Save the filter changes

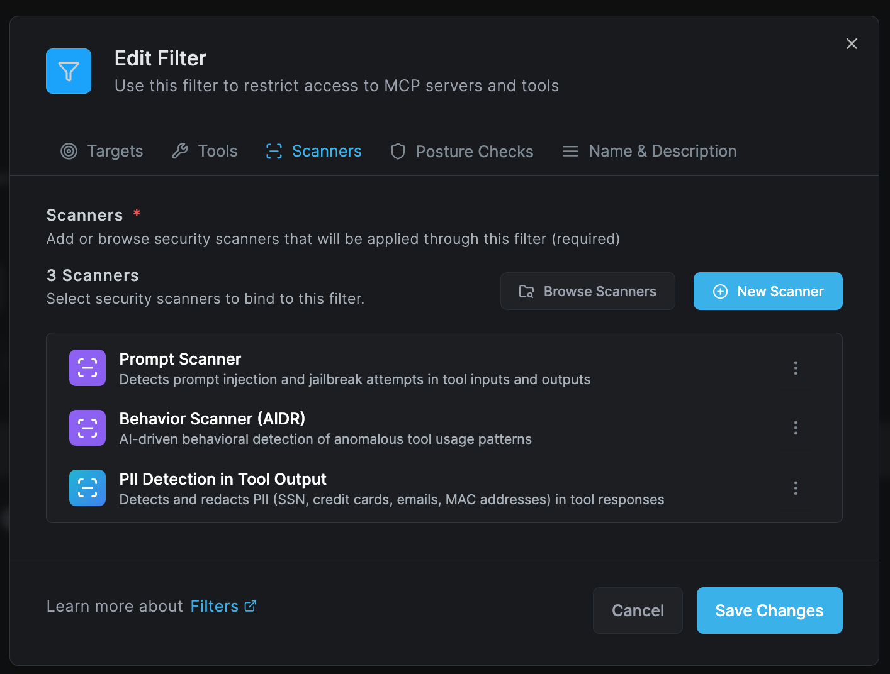tap(769, 610)
